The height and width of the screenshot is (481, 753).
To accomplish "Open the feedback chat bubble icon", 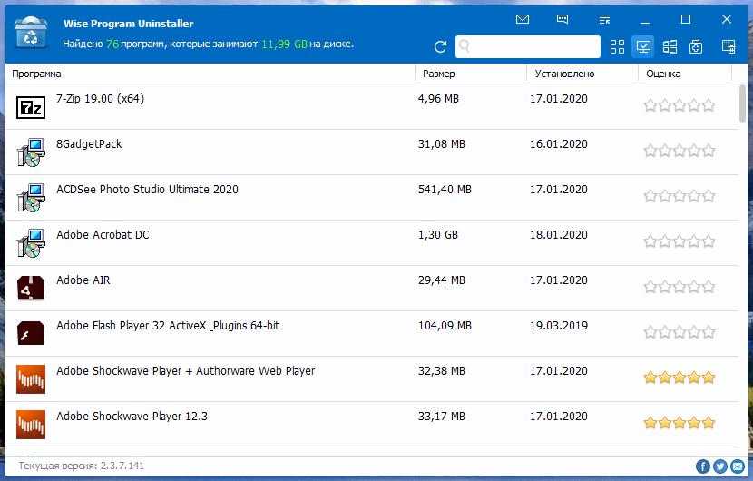I will pos(562,19).
